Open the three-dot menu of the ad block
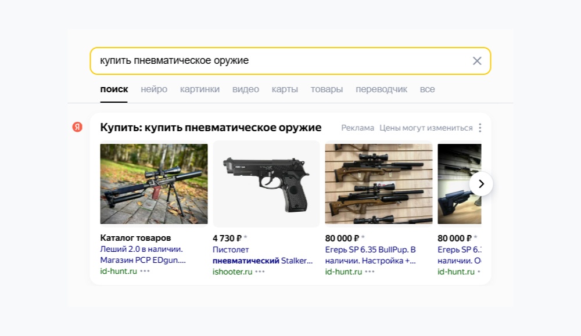 click(x=480, y=128)
